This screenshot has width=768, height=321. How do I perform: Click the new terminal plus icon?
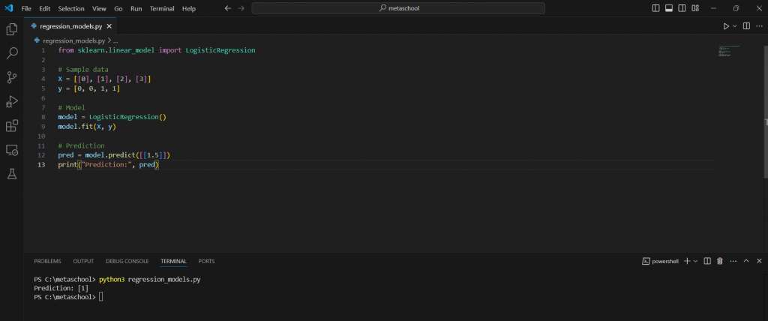[x=687, y=261]
